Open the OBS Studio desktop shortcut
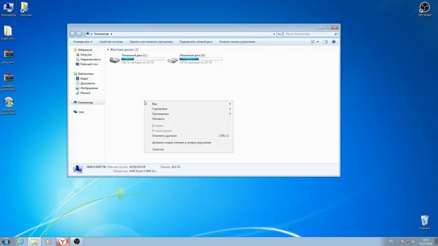Image resolution: width=438 pixels, height=246 pixels. pyautogui.click(x=424, y=9)
